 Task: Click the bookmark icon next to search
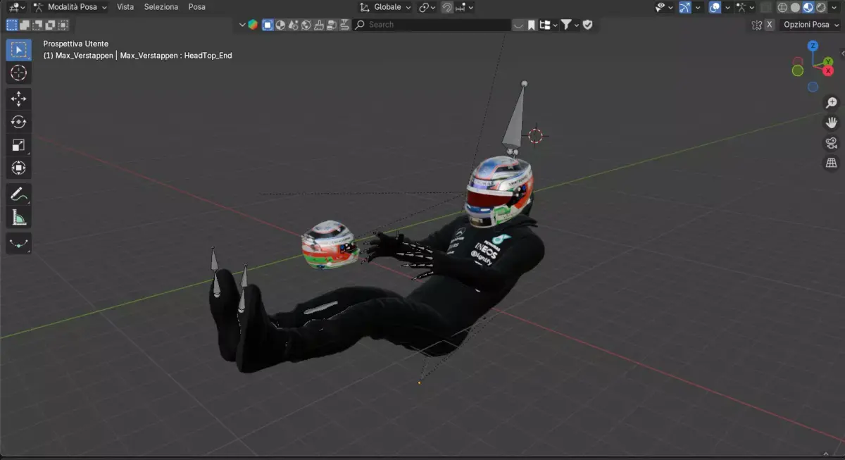tap(532, 25)
